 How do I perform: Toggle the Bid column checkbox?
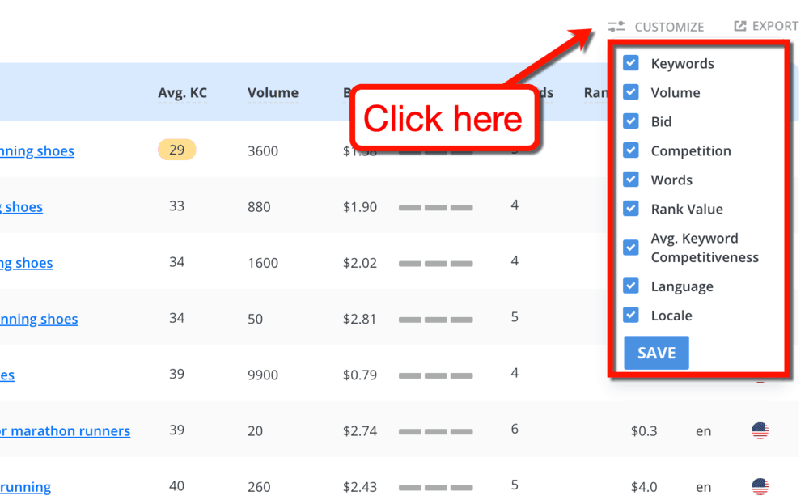(x=631, y=121)
